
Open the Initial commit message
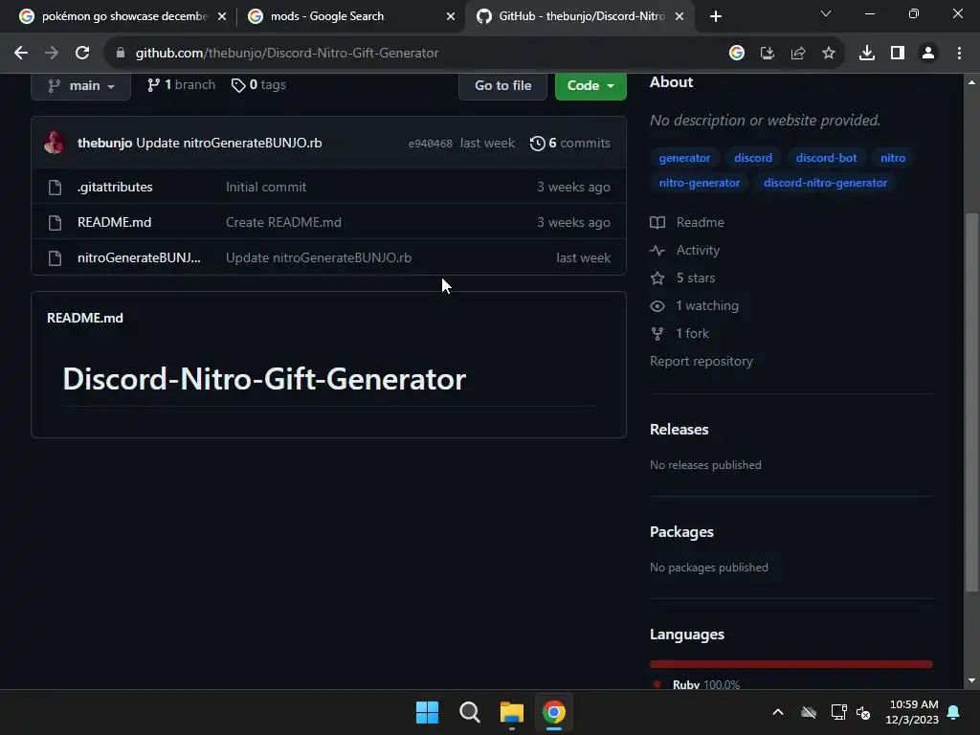[266, 187]
